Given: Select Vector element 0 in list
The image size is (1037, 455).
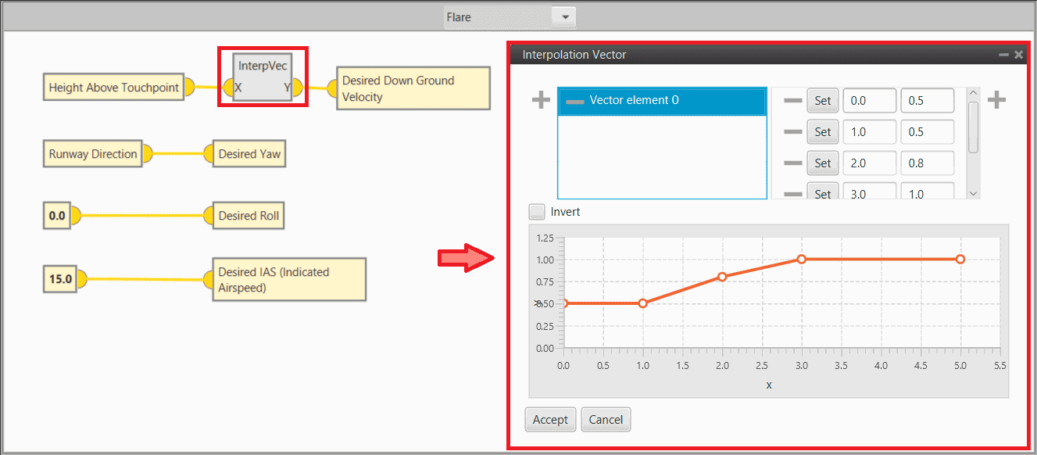Looking at the screenshot, I should pos(661,101).
